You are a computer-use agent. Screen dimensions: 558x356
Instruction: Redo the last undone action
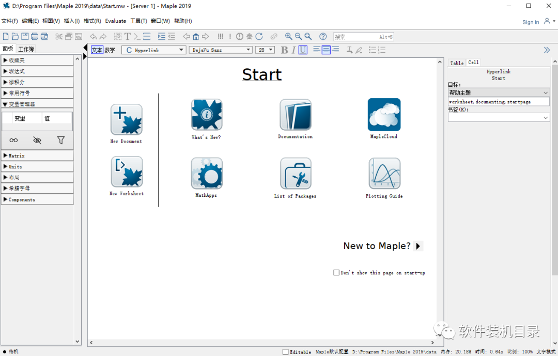[103, 36]
